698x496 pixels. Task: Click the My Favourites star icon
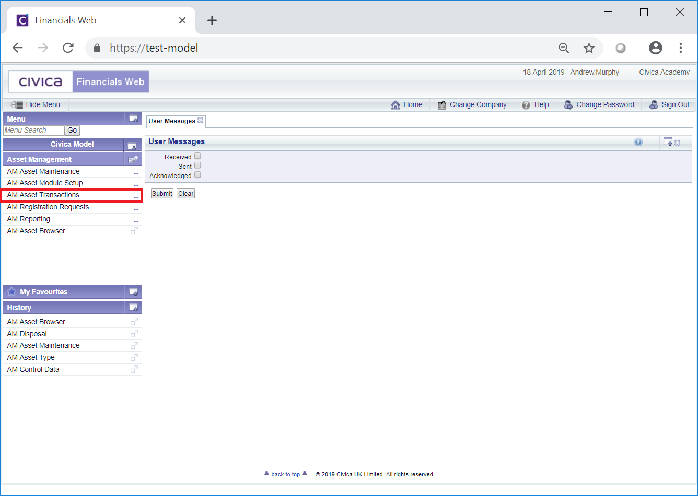[x=11, y=292]
